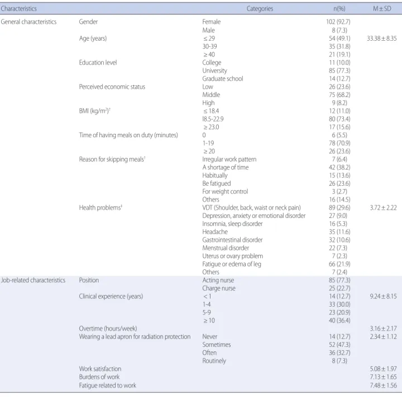Image resolution: width=402 pixels, height=397 pixels.
Task: Click the 'Education level' label
Action: (x=98, y=62)
